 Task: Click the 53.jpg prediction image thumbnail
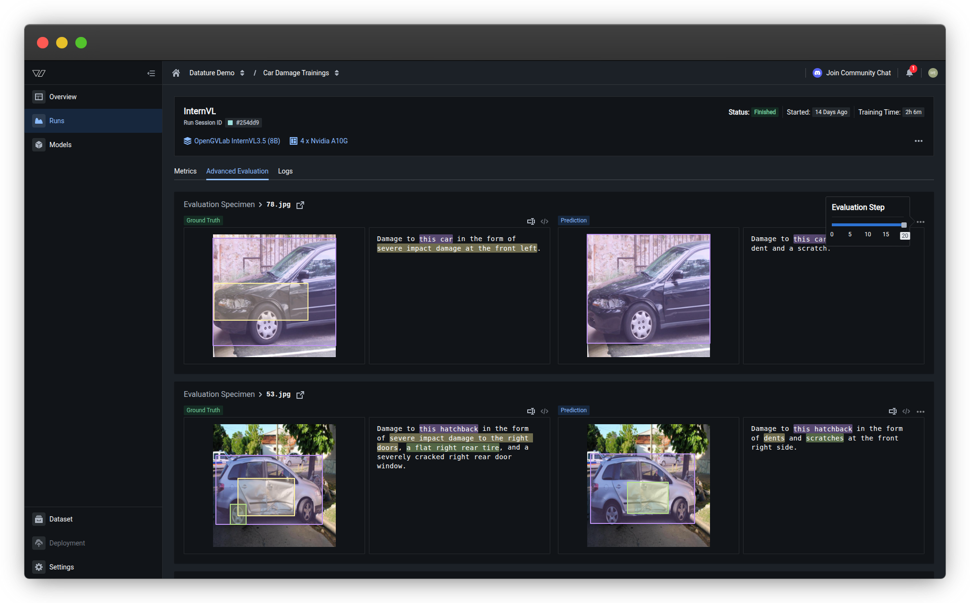coord(648,485)
